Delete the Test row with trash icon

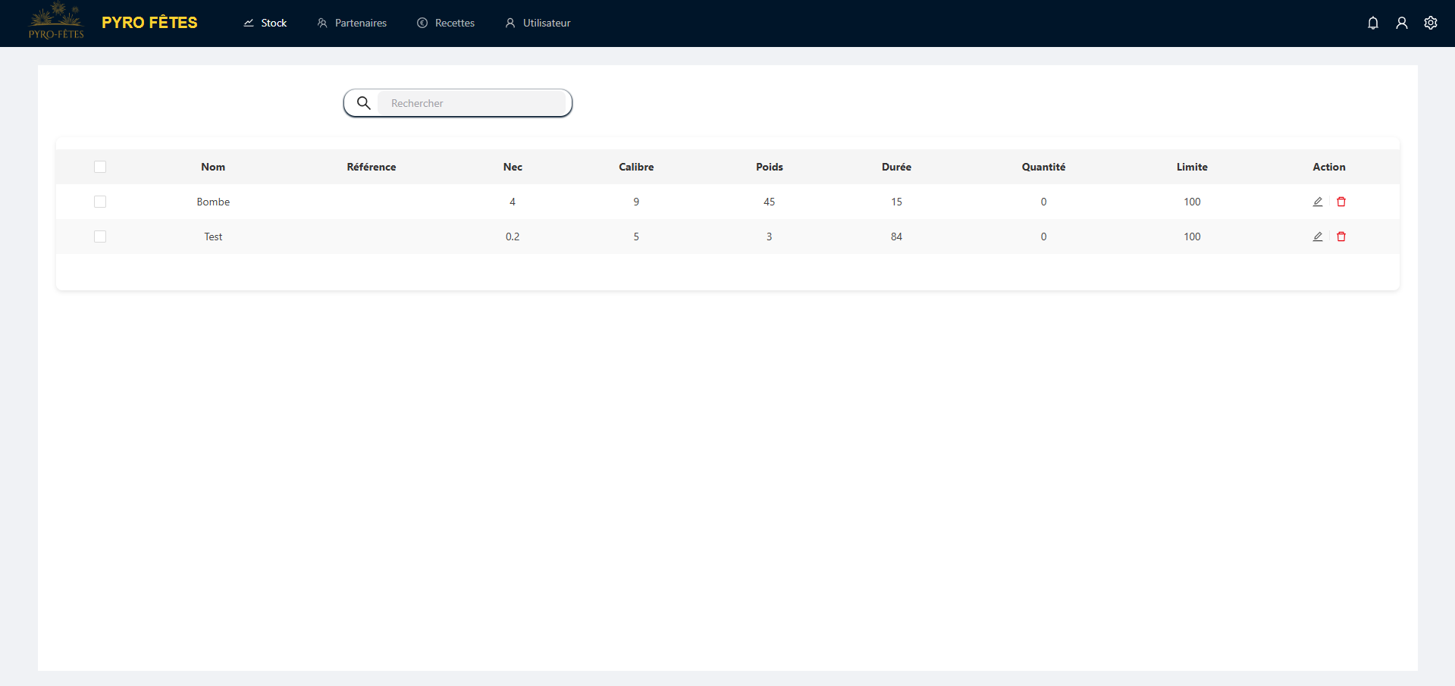(1341, 236)
